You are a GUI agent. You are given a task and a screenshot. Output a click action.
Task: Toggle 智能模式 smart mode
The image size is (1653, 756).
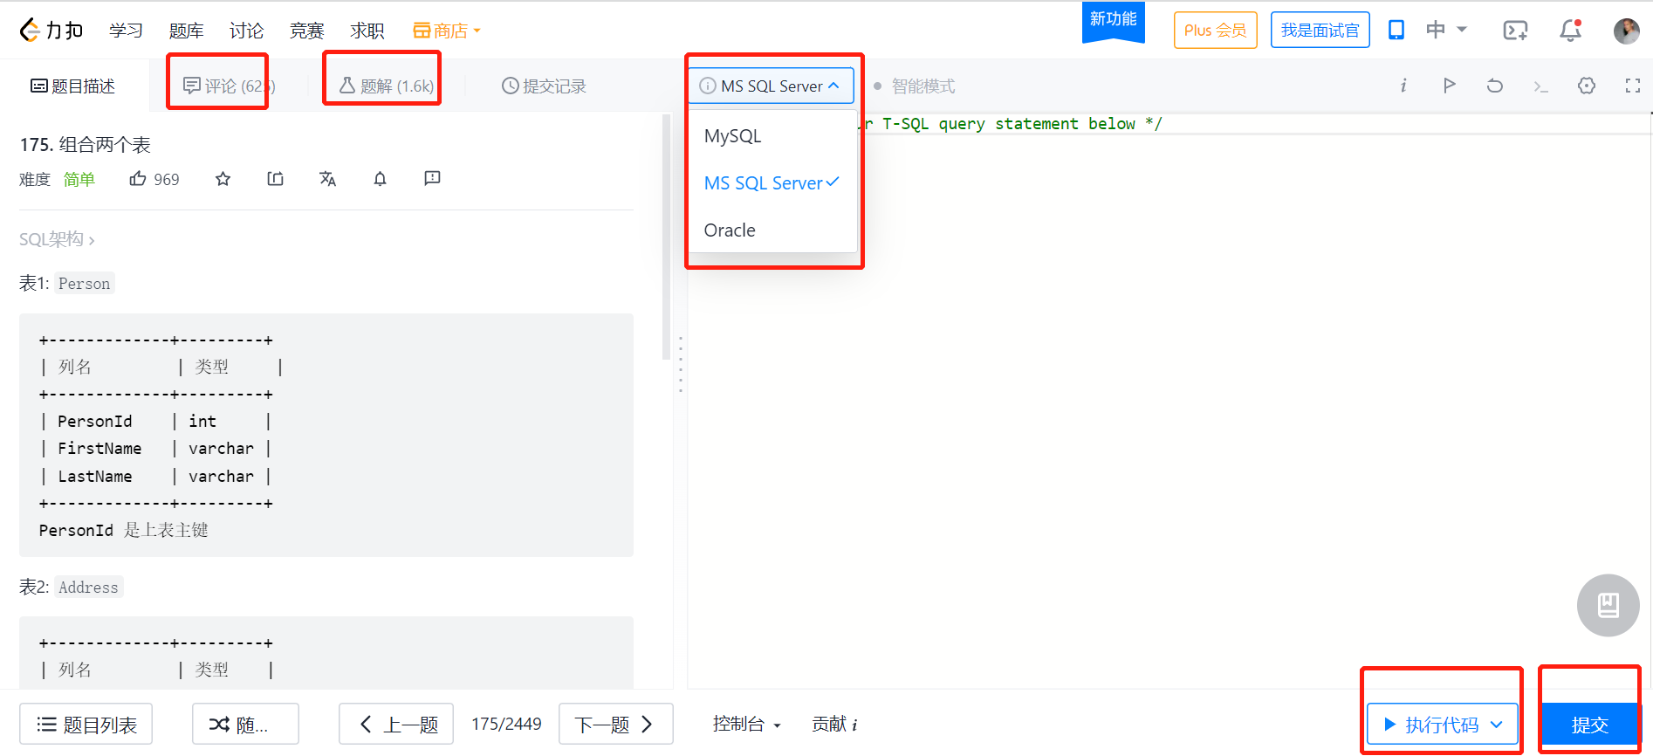(915, 86)
